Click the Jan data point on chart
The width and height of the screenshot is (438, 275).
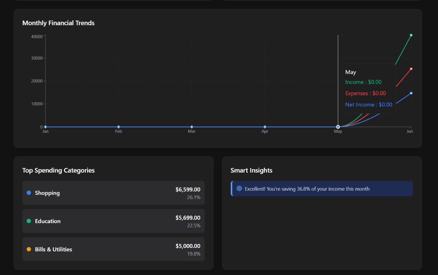(46, 127)
